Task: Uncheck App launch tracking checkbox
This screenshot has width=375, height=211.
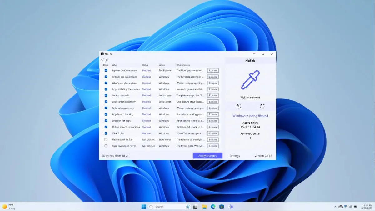Action: click(x=106, y=114)
